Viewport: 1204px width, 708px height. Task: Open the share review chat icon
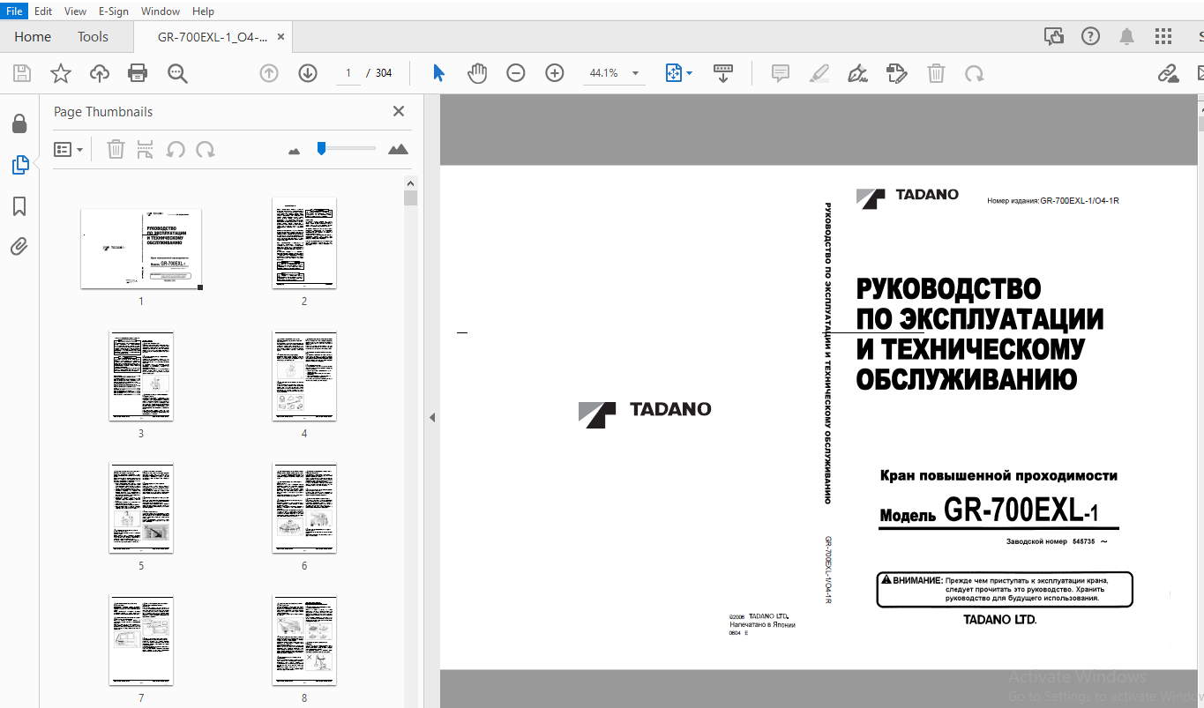pos(1053,37)
